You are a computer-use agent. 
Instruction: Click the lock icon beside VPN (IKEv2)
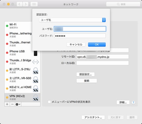tap(36, 97)
